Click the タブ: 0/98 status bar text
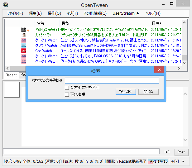 (x=12, y=161)
